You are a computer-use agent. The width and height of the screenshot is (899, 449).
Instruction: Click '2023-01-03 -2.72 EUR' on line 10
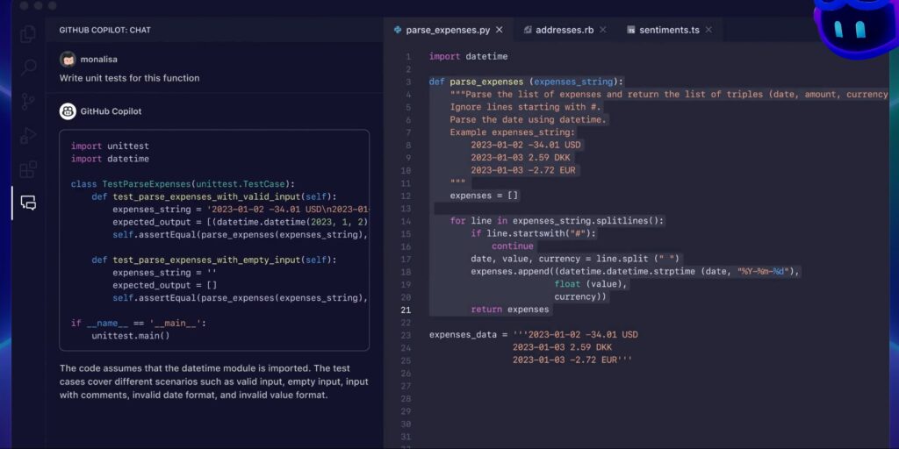click(x=523, y=170)
